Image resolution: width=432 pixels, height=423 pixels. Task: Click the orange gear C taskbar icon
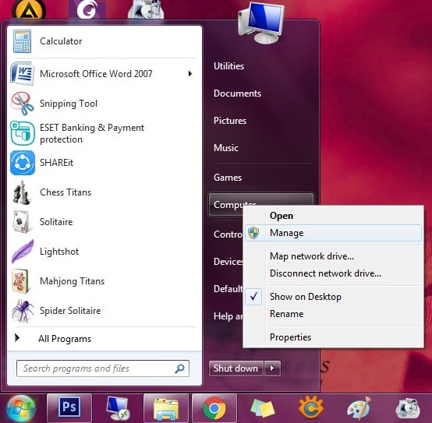point(311,408)
